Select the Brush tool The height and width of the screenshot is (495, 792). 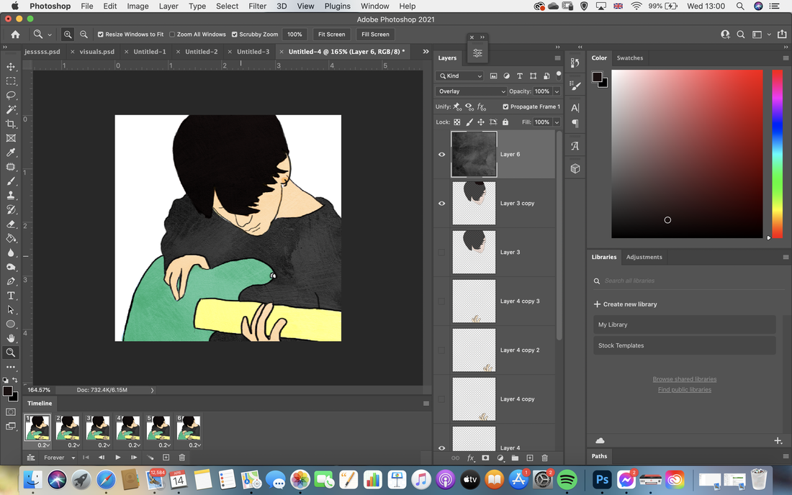pos(11,181)
